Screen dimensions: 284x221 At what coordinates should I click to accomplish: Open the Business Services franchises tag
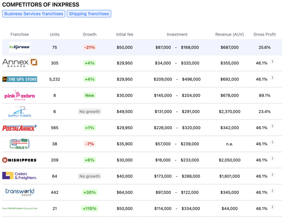coord(34,14)
